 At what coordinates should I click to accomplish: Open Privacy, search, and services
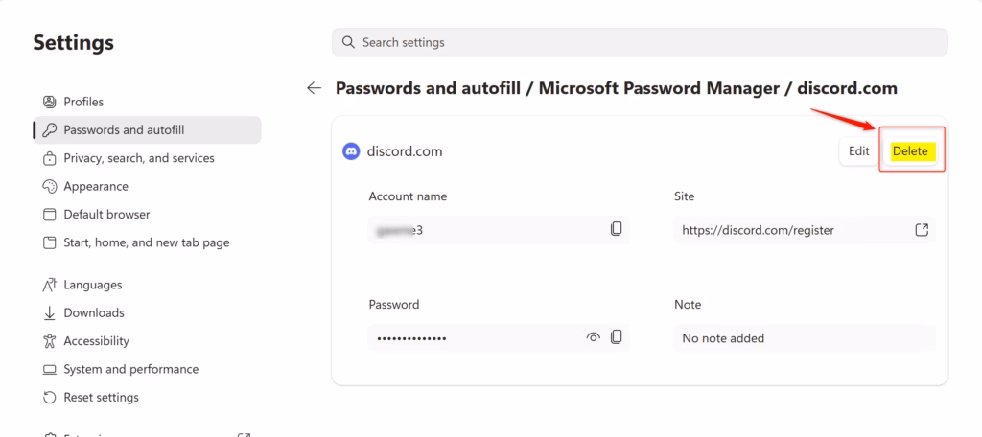pyautogui.click(x=138, y=158)
